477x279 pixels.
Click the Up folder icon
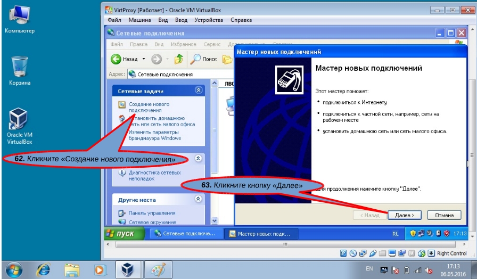(178, 59)
